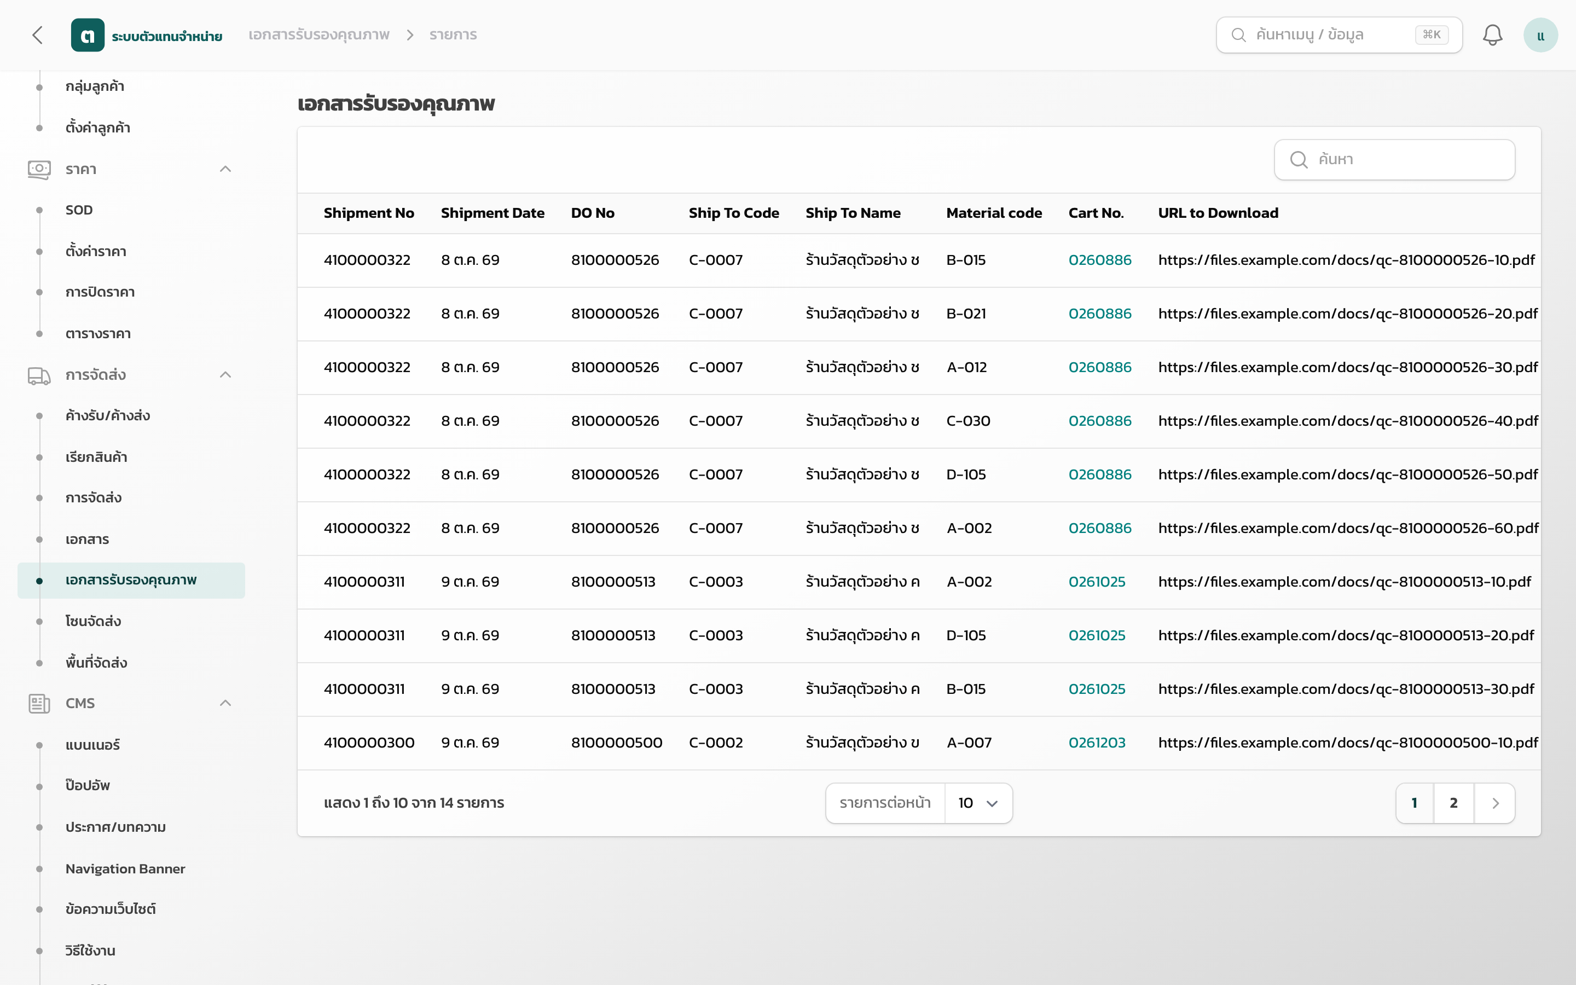Screen dimensions: 1576x985
Task: Focus the ค้นหาเมนู / ข้อมูล global search
Action: click(x=1339, y=35)
